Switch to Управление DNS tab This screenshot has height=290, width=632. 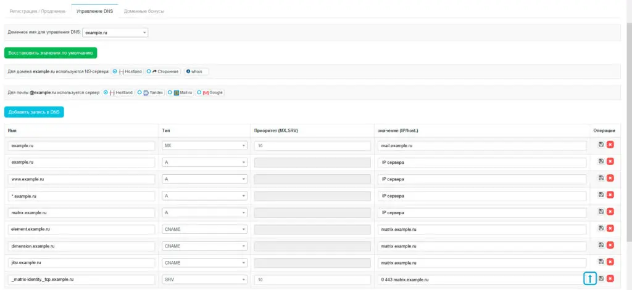(94, 11)
